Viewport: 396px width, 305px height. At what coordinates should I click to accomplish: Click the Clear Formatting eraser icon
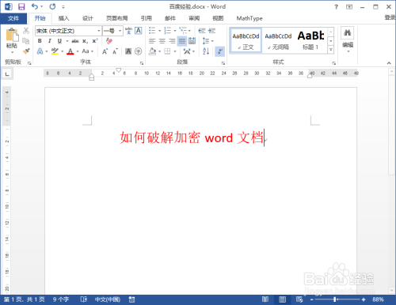[x=109, y=41]
